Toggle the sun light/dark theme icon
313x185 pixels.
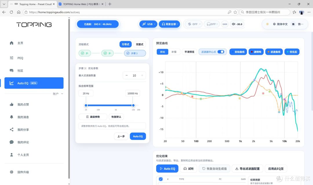point(267,24)
